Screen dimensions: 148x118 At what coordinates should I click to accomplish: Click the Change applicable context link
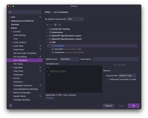50,98
